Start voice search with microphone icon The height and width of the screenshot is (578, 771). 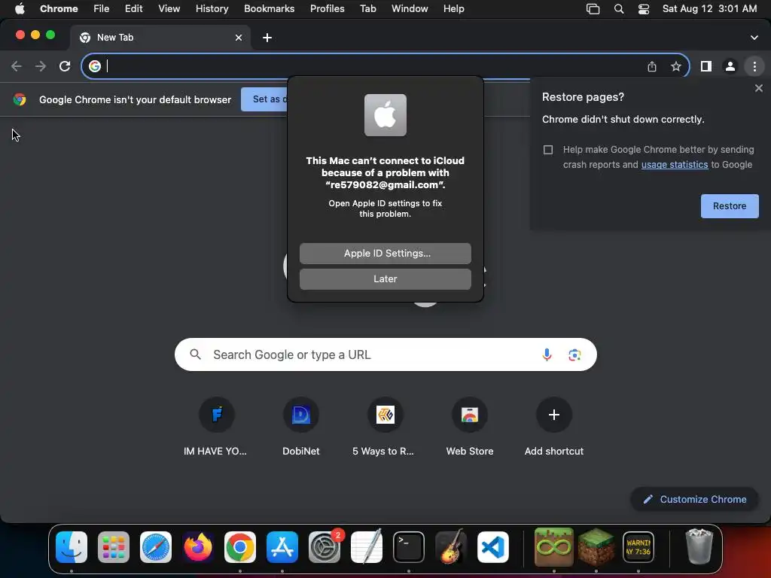tap(547, 354)
